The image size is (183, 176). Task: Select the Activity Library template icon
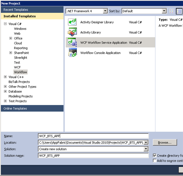(72, 32)
